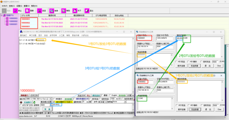
Task: Collapse the 在线DTU tree node
Action: tap(2, 15)
